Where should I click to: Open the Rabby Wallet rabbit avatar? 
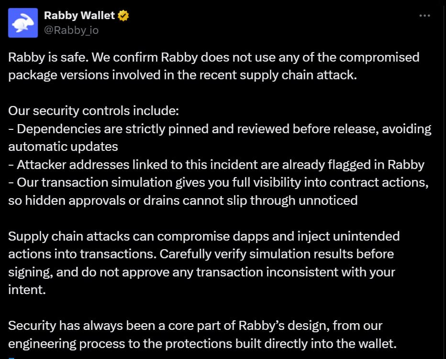23,23
